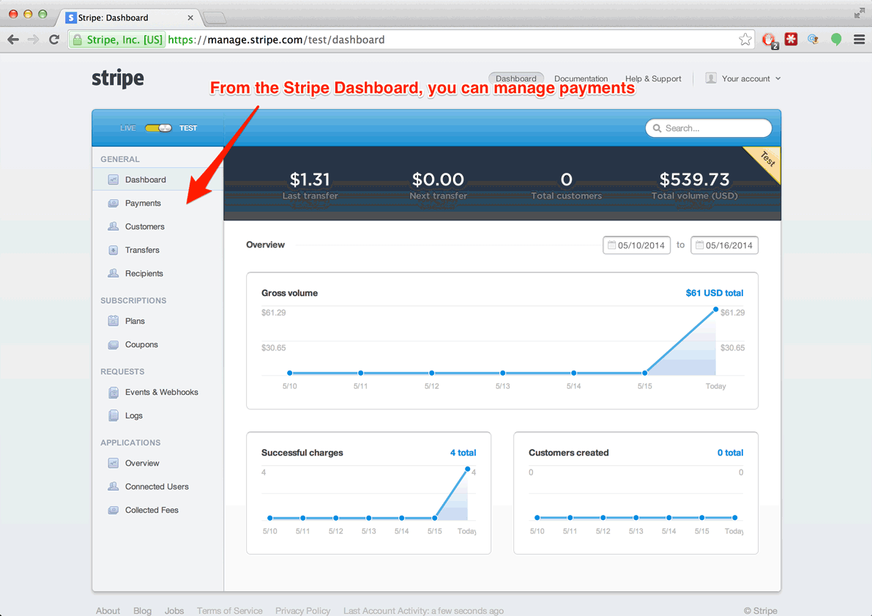Click the Connected Users icon
This screenshot has width=872, height=616.
pos(113,486)
